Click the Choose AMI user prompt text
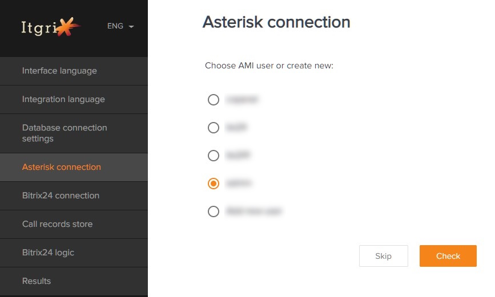 (269, 66)
